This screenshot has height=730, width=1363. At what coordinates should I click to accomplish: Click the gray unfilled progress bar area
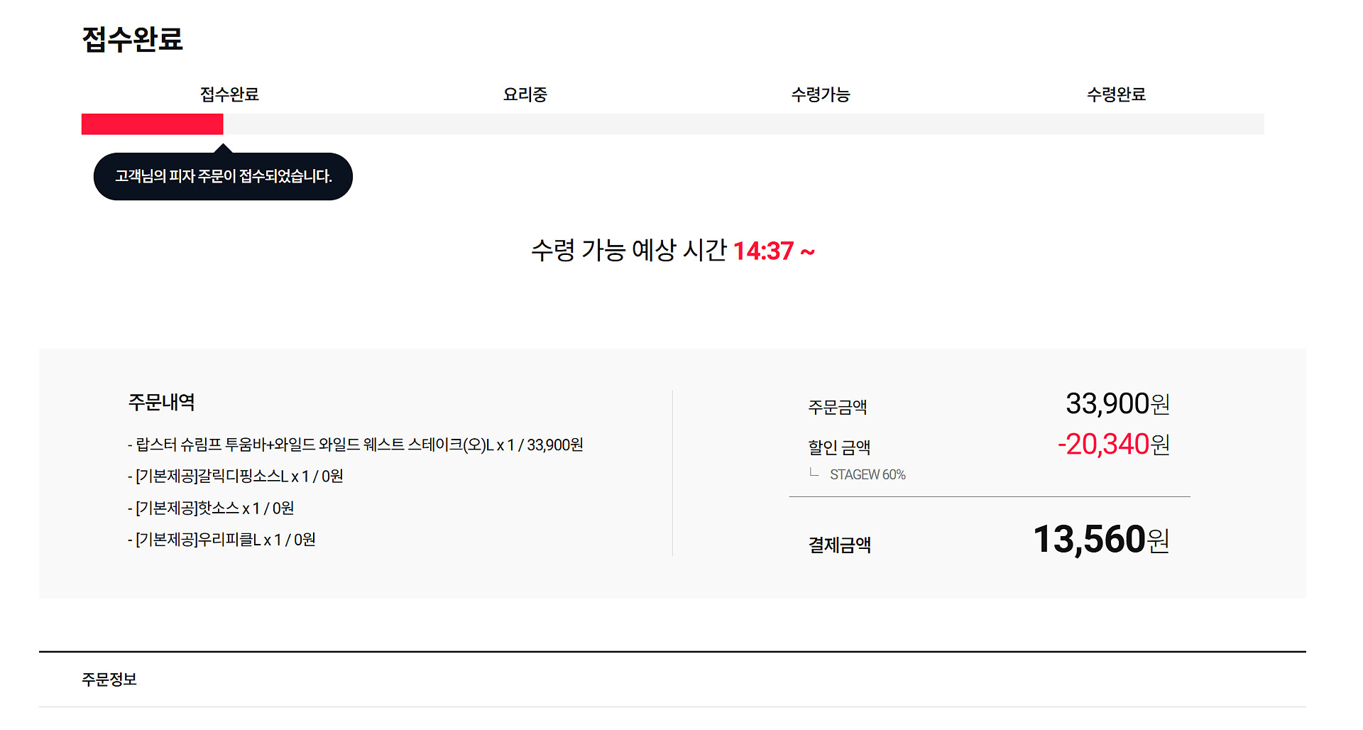pyautogui.click(x=743, y=124)
